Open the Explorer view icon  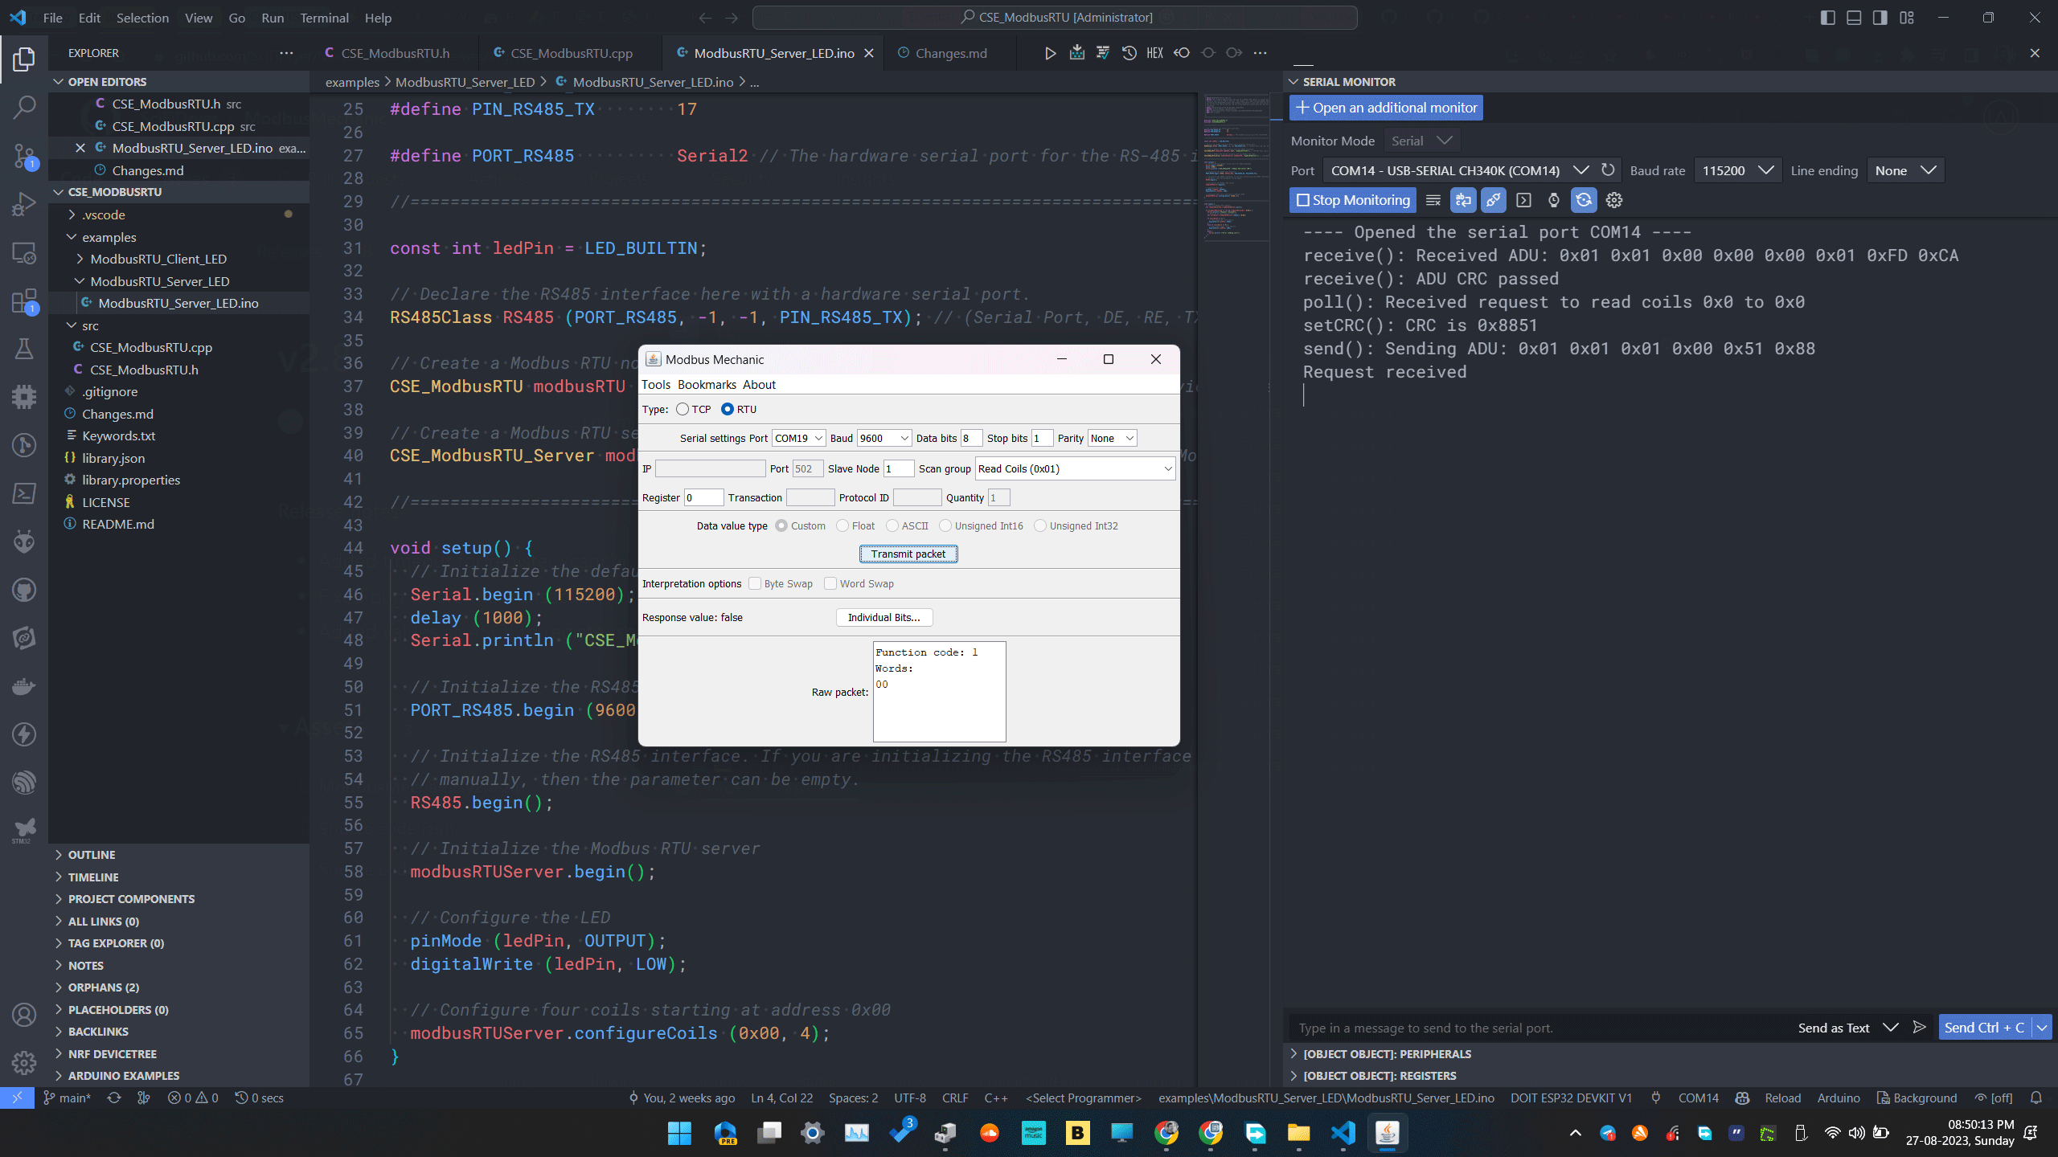click(x=24, y=59)
